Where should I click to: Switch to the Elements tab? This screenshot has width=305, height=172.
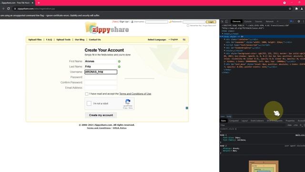(236, 21)
